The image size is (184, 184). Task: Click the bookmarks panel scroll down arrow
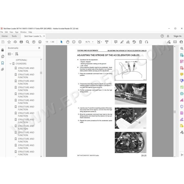pyautogui.click(x=41, y=156)
